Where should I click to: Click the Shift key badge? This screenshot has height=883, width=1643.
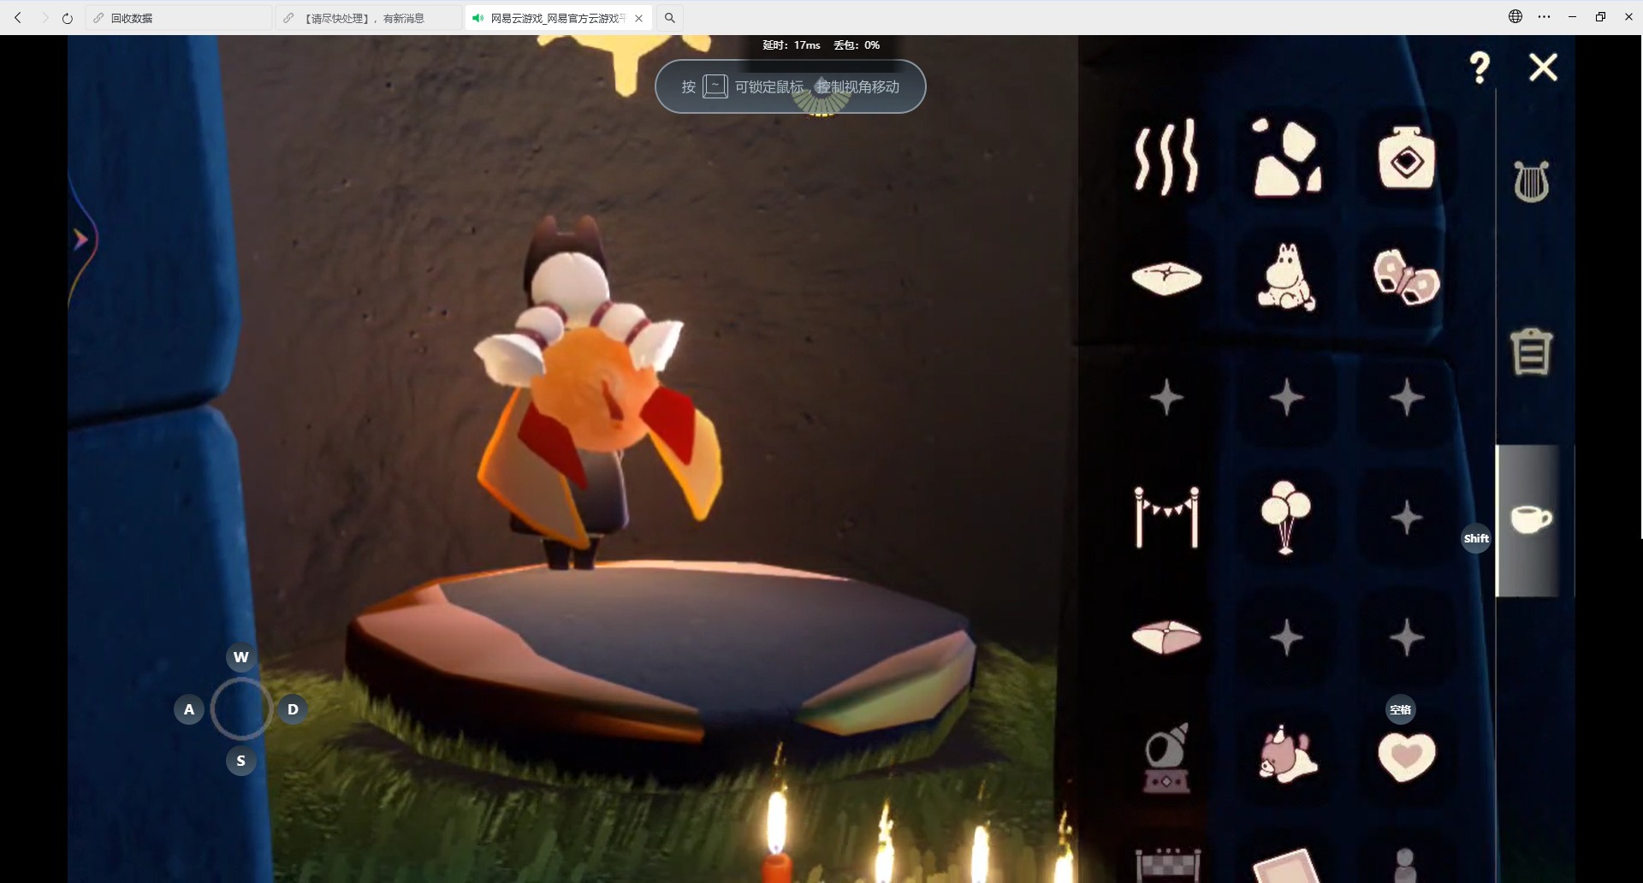(1476, 538)
